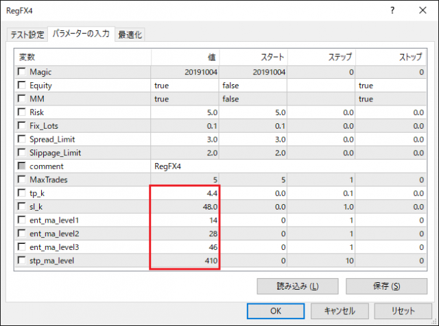This screenshot has width=439, height=326.
Task: Select Magic value 20191004 in 値 column
Action: pos(185,72)
